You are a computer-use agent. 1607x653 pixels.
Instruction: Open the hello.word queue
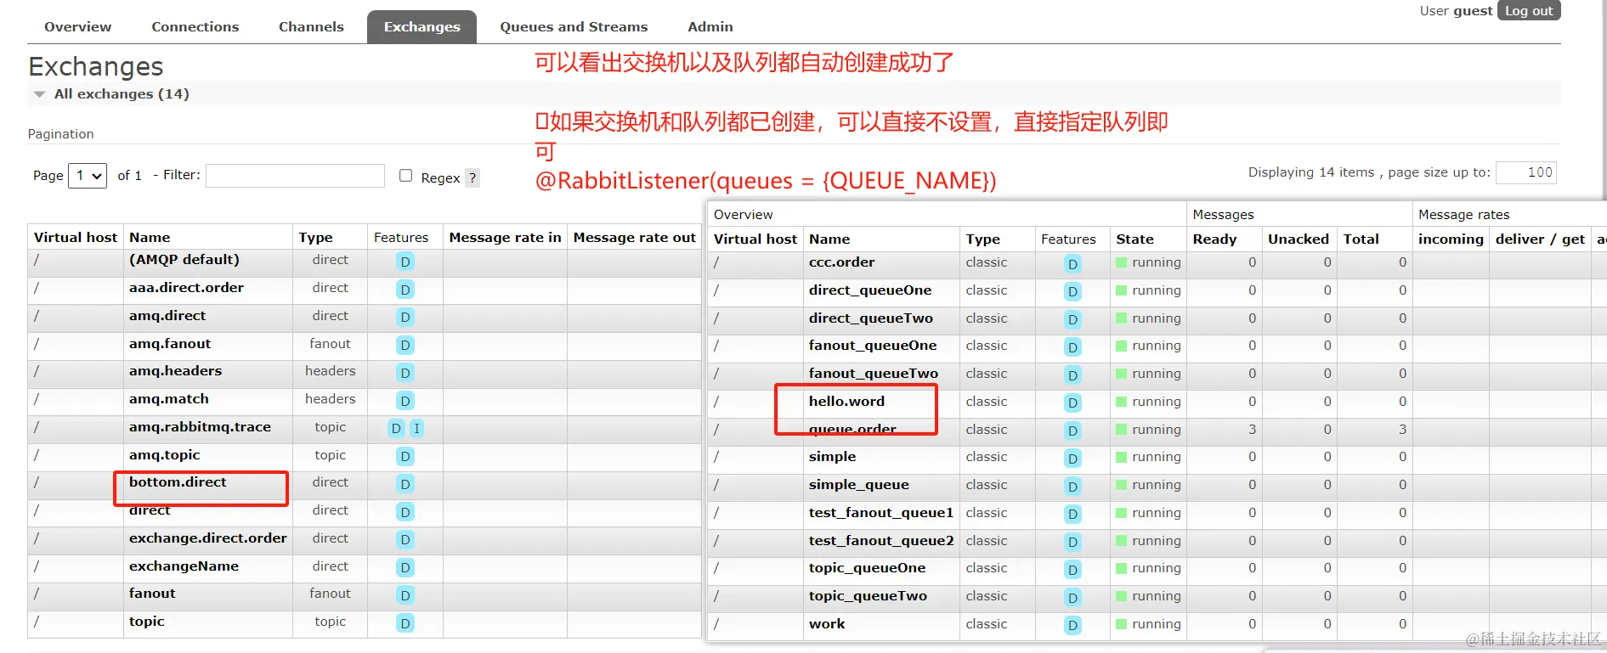(846, 402)
